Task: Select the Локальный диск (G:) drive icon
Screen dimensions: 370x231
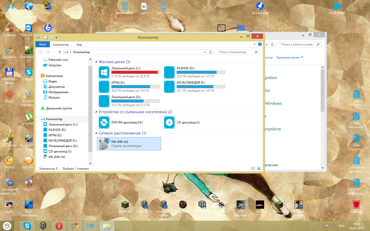Action: click(x=104, y=101)
